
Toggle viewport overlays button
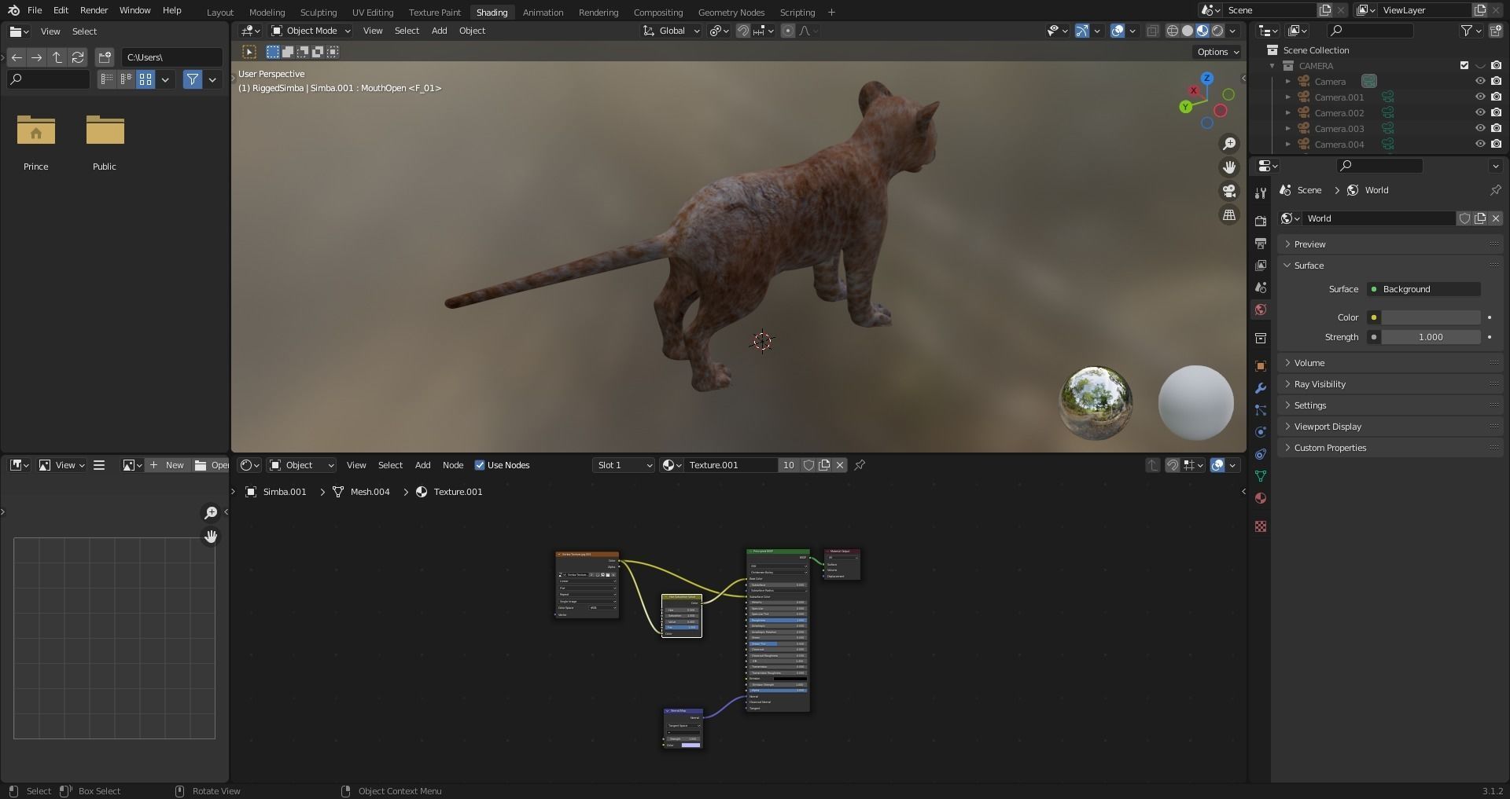1118,31
